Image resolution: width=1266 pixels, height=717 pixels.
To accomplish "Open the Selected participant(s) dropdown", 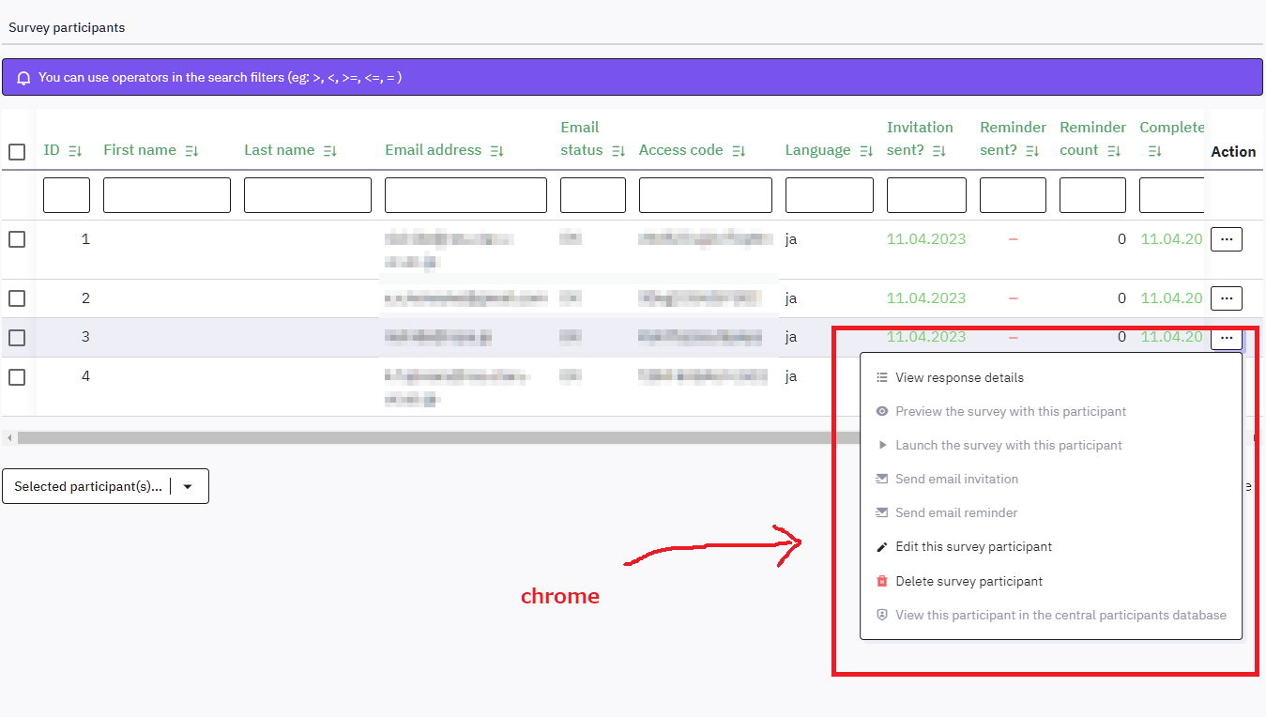I will click(105, 486).
